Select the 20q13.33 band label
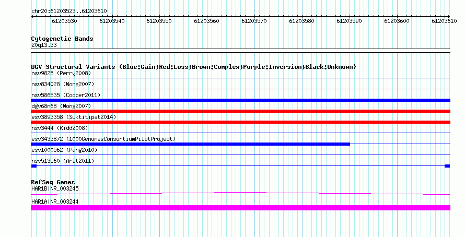The image size is (465, 237). pos(44,45)
